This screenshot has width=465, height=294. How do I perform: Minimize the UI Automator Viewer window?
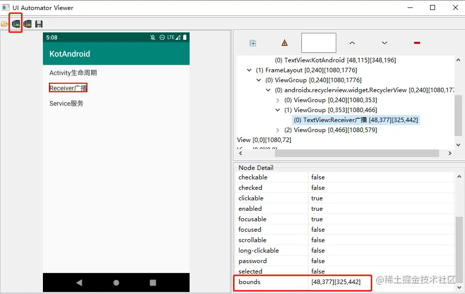(410, 7)
